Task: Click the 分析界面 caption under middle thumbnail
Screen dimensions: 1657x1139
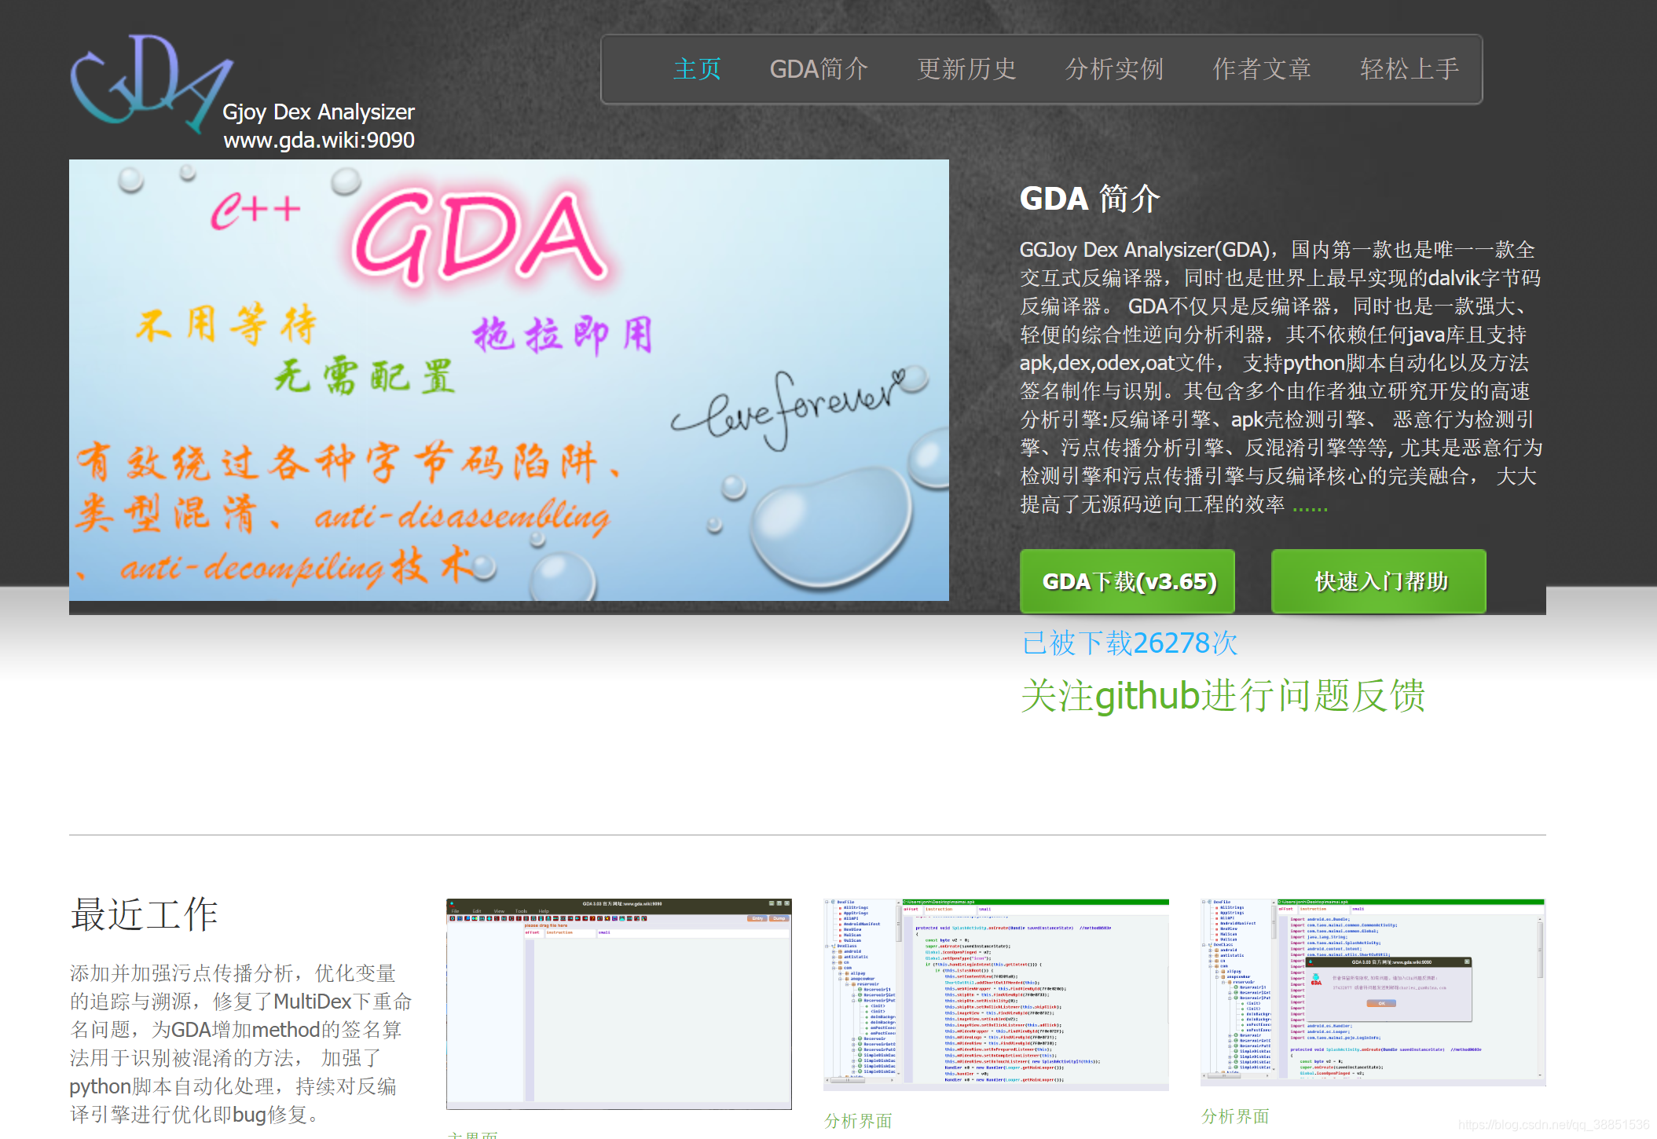Action: pyautogui.click(x=858, y=1121)
